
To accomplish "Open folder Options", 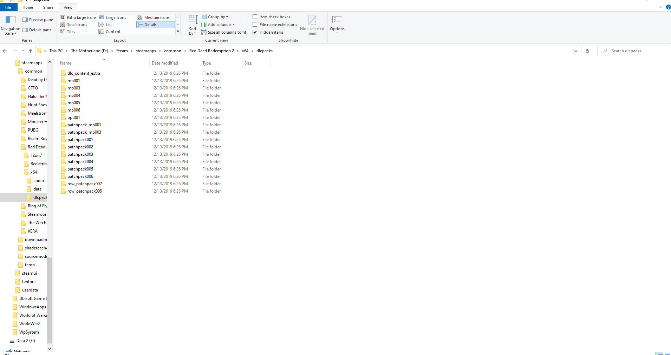I will [x=337, y=25].
